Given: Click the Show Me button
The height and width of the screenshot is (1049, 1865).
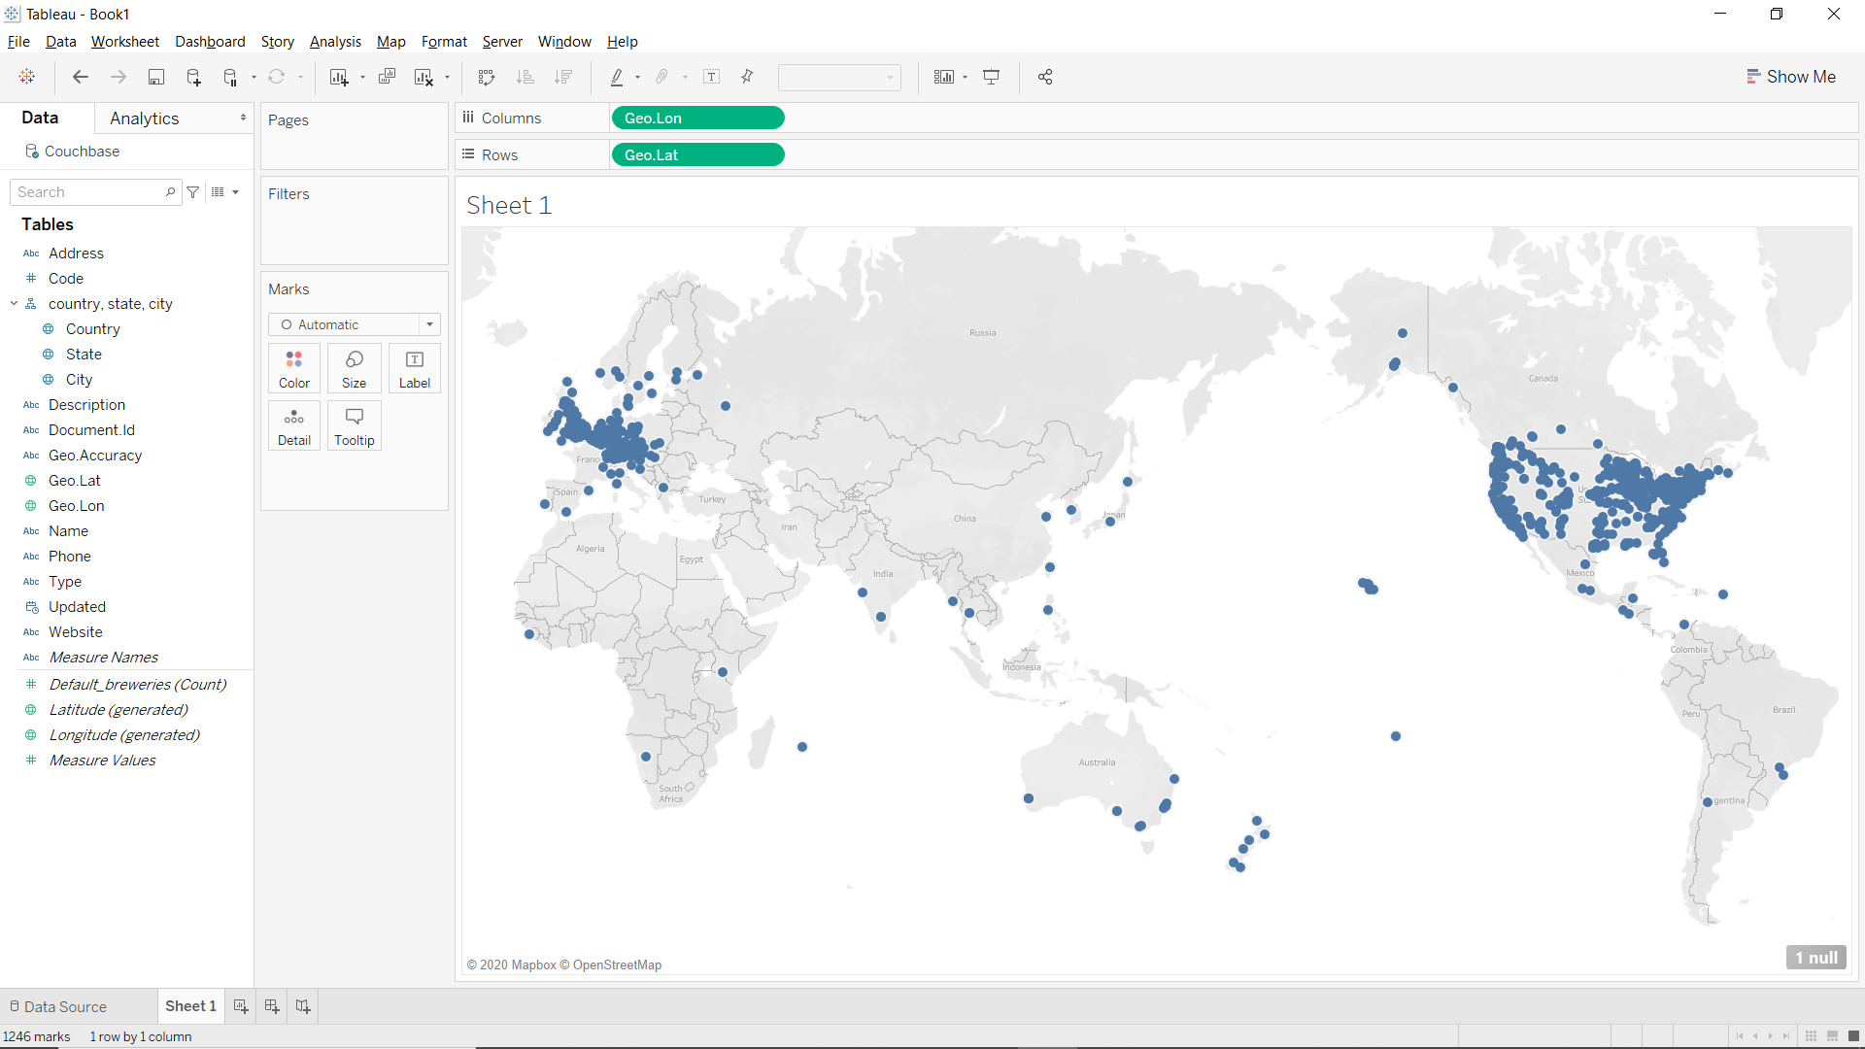Looking at the screenshot, I should pyautogui.click(x=1791, y=77).
